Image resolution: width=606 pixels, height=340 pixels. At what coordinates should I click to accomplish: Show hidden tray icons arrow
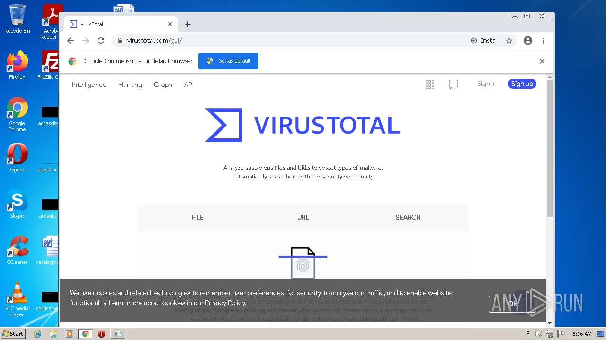[528, 334]
